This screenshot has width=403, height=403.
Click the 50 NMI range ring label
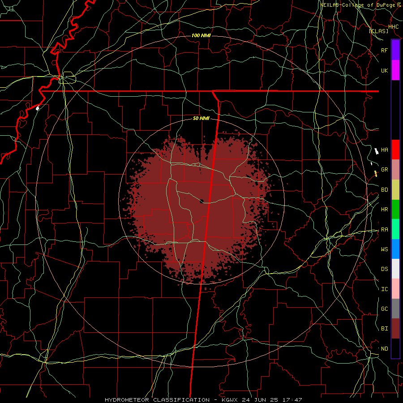(201, 118)
